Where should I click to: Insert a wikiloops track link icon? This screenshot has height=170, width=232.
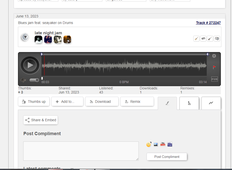(170, 144)
